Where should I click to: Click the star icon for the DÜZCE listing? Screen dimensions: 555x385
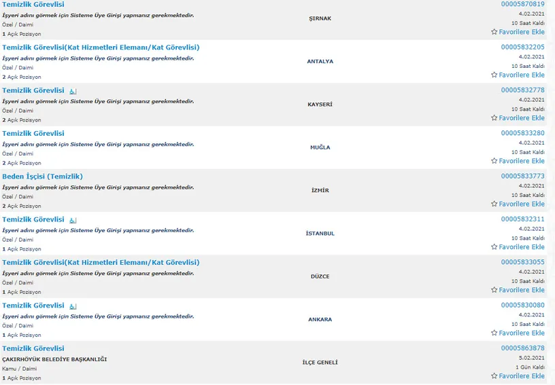pyautogui.click(x=494, y=290)
